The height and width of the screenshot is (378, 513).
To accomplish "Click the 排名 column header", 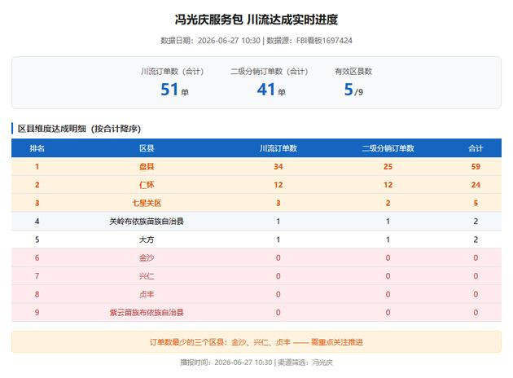I will (x=37, y=148).
